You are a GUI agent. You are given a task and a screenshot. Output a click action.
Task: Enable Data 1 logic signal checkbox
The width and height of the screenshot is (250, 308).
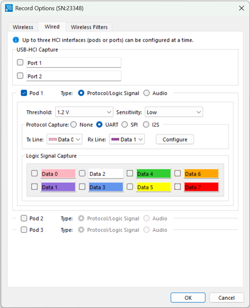[34, 187]
